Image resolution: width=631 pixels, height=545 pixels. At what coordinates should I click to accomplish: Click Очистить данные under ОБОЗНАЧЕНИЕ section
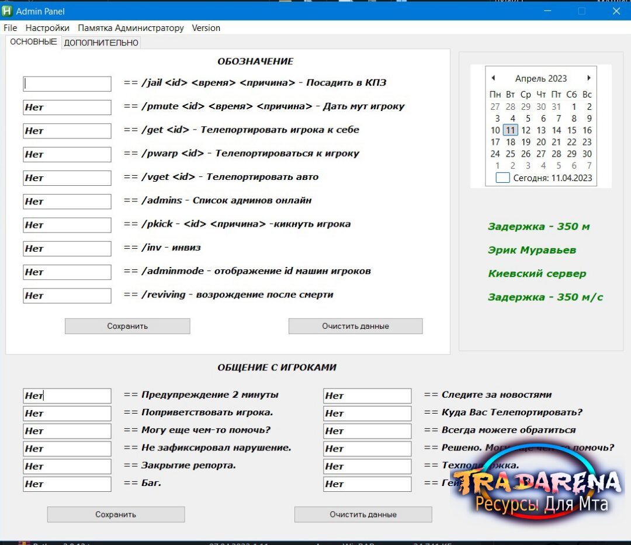pyautogui.click(x=355, y=326)
